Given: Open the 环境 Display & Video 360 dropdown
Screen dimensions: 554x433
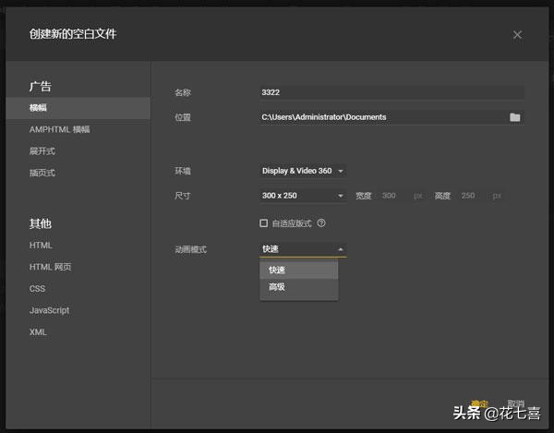Looking at the screenshot, I should (303, 171).
